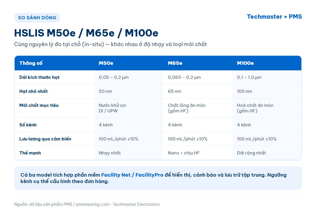316x221 pixels.
Task: Select the Dải kích thước hạt row label
Action: pos(39,77)
